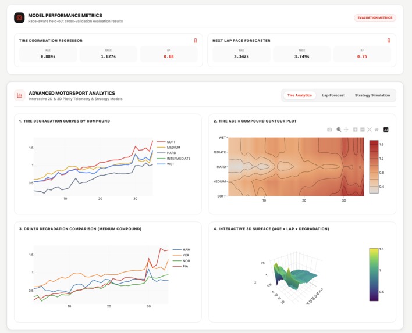Screen dimensions: 412x333
Task: Click the cross-validation evaluation results subtitle
Action: click(76, 21)
